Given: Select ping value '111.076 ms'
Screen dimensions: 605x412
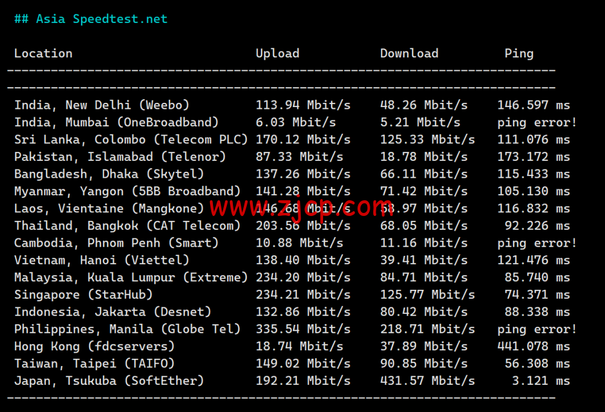Looking at the screenshot, I should point(534,140).
